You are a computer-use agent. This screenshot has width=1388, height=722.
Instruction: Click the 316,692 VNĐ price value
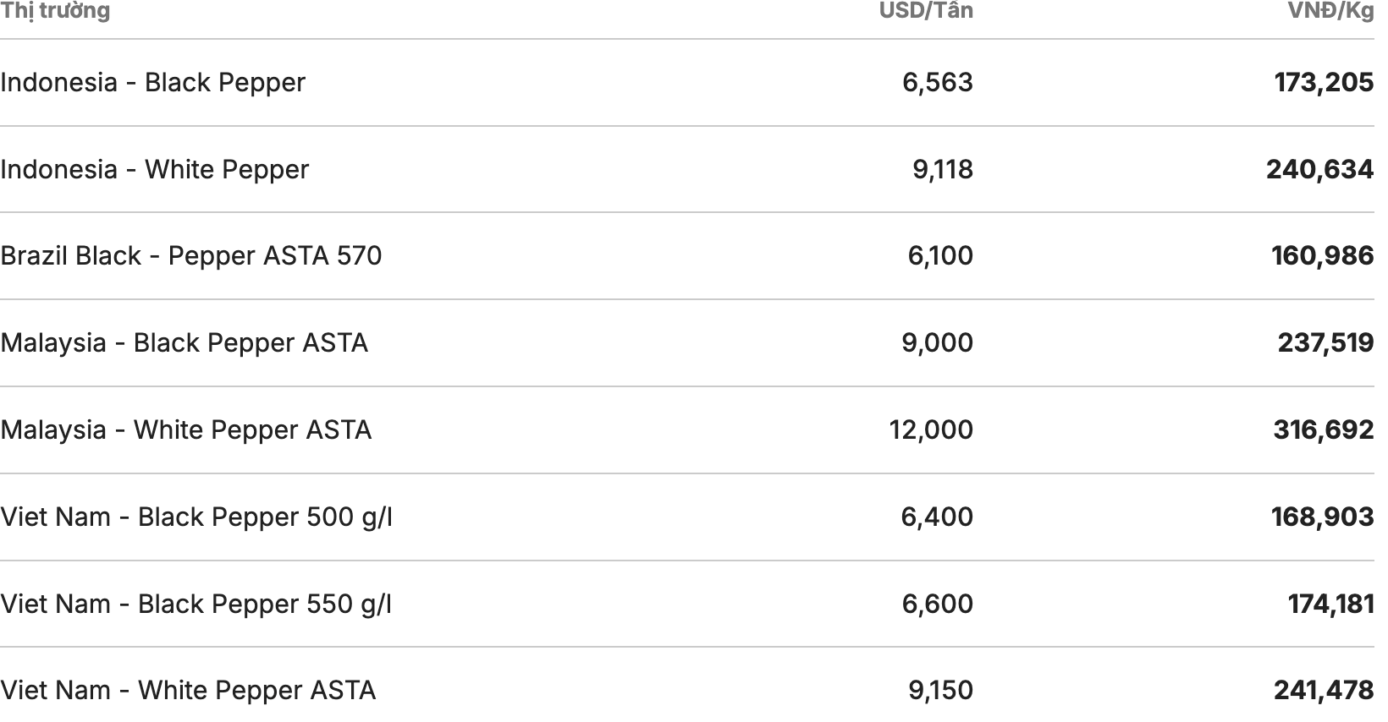click(x=1324, y=430)
